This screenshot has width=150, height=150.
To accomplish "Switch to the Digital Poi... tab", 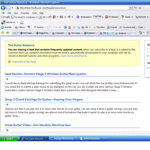I will click(43, 33).
